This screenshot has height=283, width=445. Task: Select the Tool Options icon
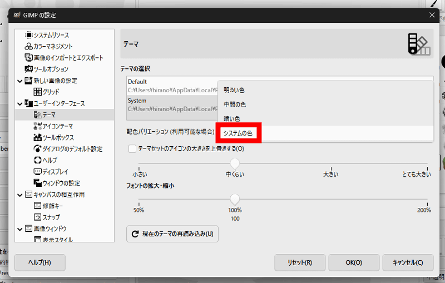(29, 69)
